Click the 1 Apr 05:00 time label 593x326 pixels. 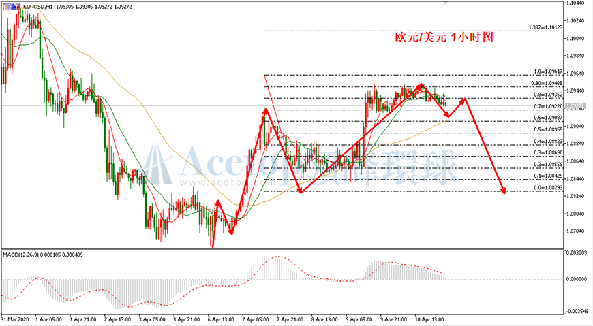(49, 320)
